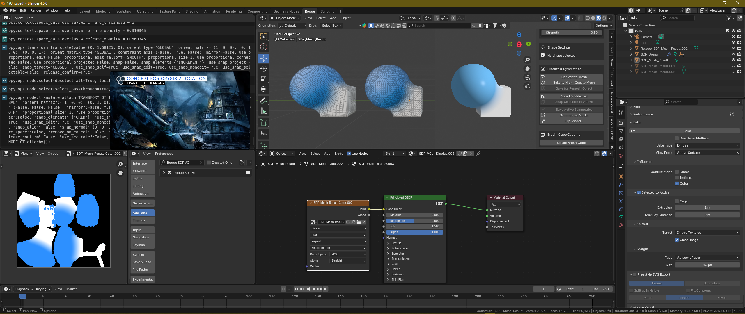
Task: Open the Uoupaint sidebar tab in viewport
Action: pyautogui.click(x=611, y=79)
